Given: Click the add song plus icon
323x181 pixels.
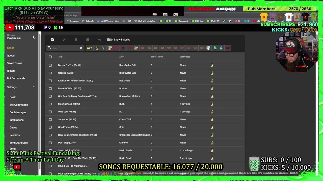Looking at the screenshot, I should pos(52,40).
